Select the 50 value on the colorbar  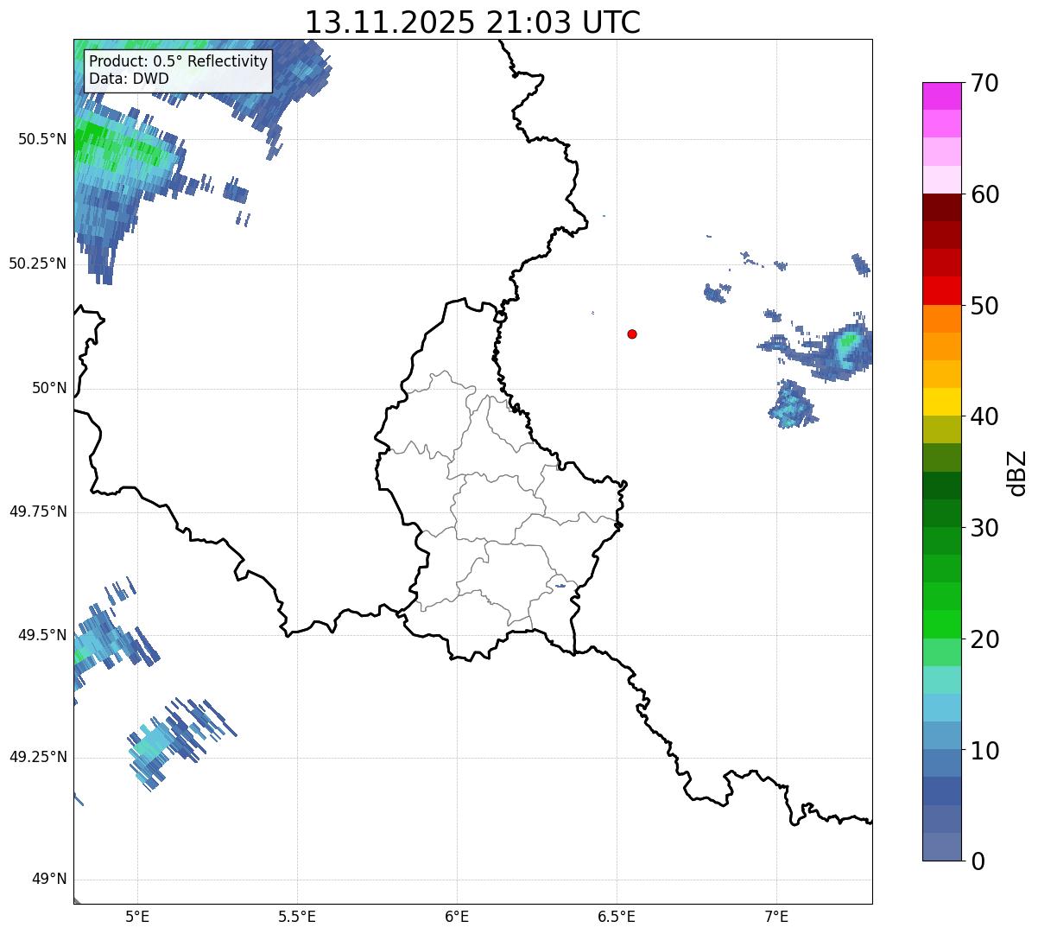[x=985, y=306]
